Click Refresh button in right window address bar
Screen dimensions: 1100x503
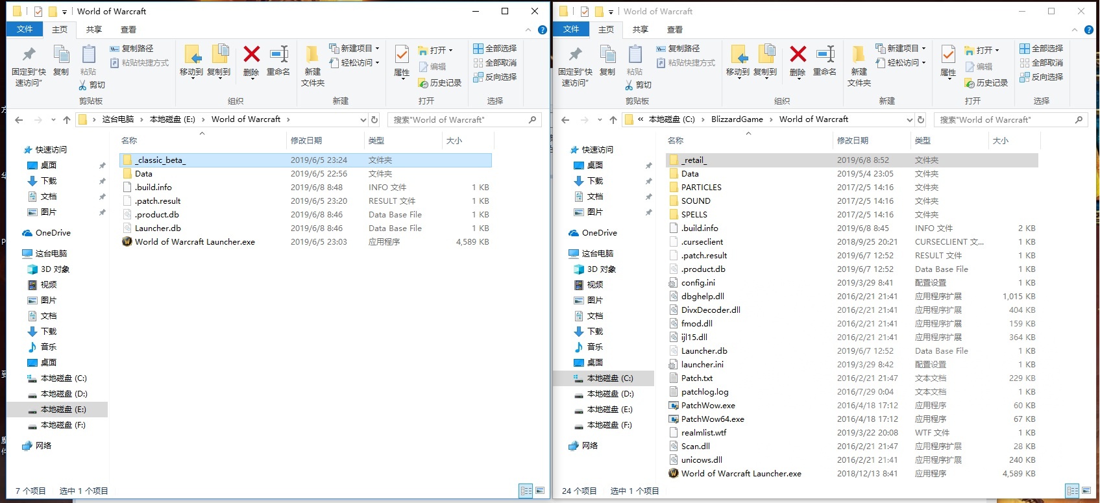[x=921, y=119]
